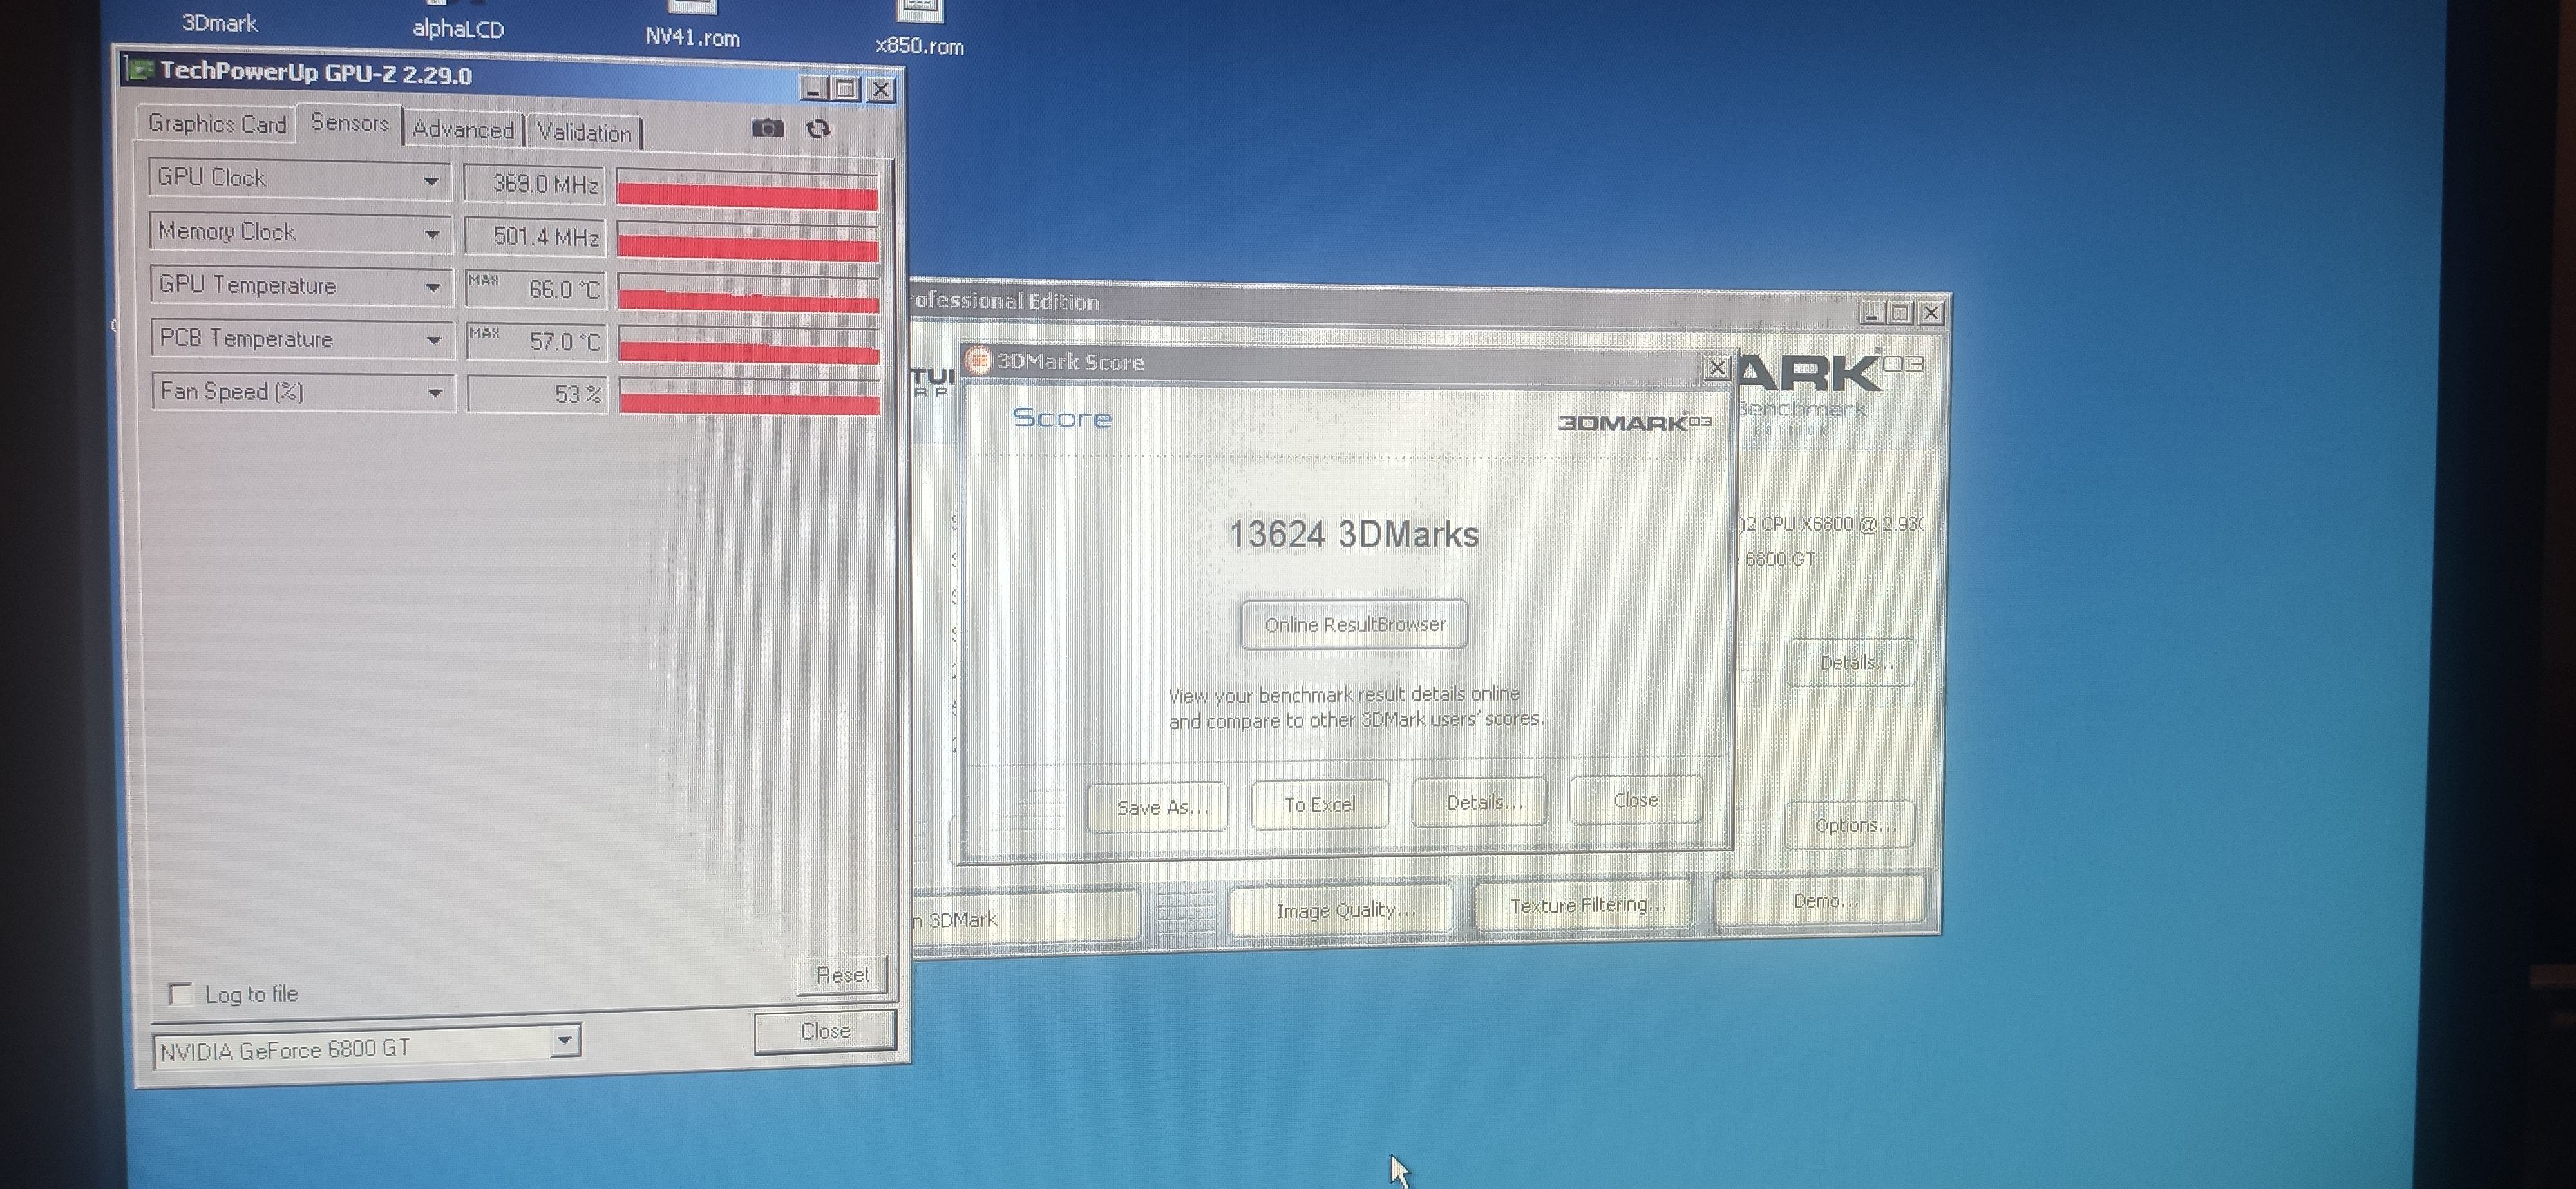
Task: Click the GPU Temperature red history graph
Action: tap(750, 294)
